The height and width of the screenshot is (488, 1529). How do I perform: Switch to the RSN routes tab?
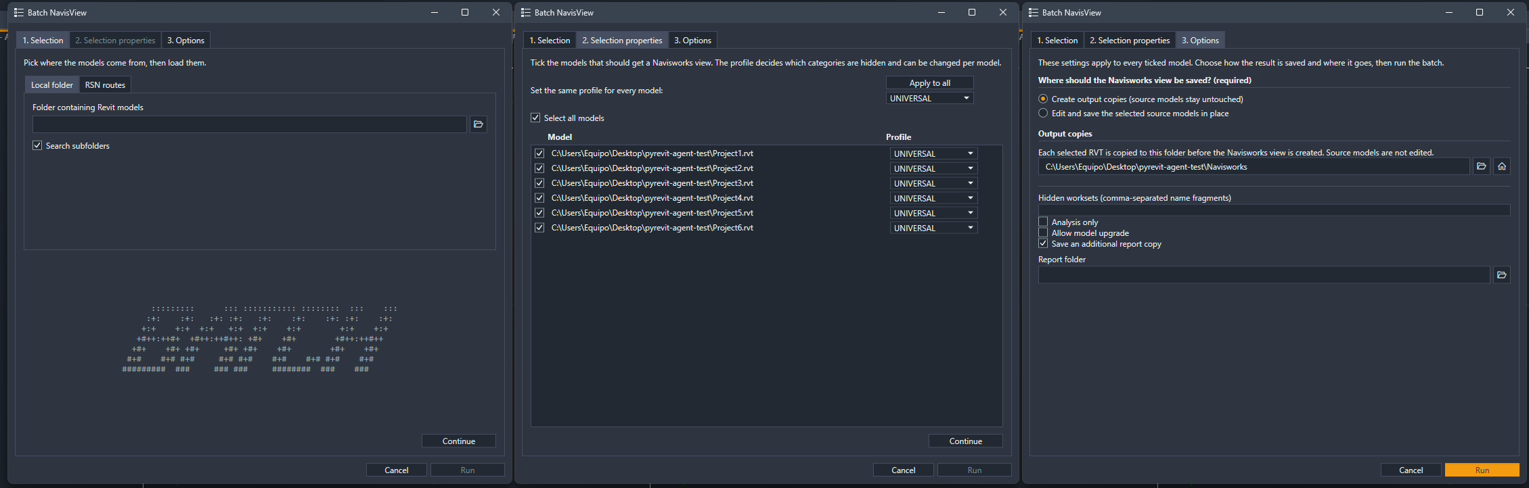(105, 84)
